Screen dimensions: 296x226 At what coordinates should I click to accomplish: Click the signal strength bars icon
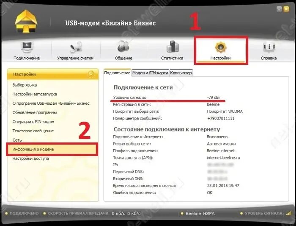289,213
